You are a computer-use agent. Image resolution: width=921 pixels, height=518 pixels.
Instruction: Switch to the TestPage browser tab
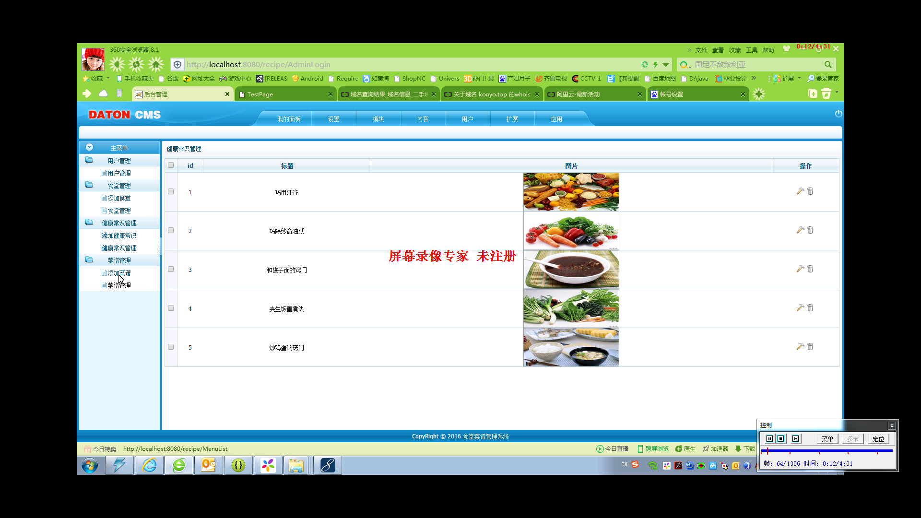pos(285,94)
